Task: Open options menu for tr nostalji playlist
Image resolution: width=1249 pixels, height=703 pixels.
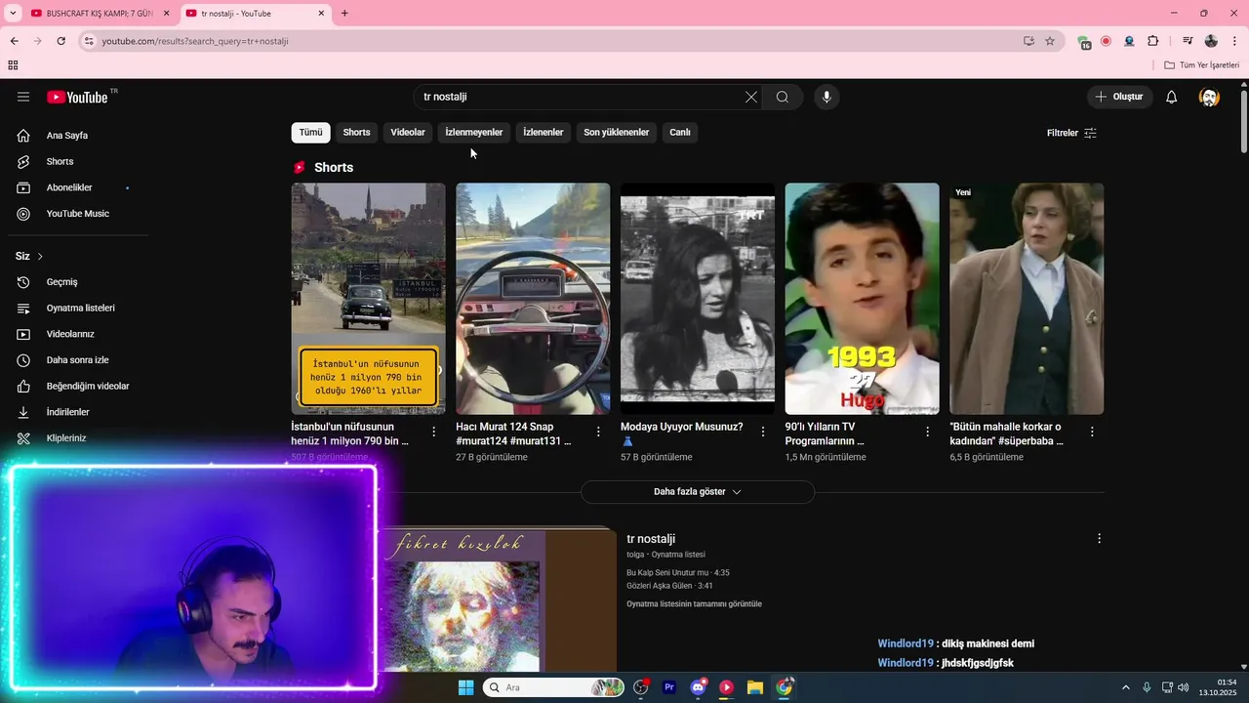Action: (x=1099, y=539)
